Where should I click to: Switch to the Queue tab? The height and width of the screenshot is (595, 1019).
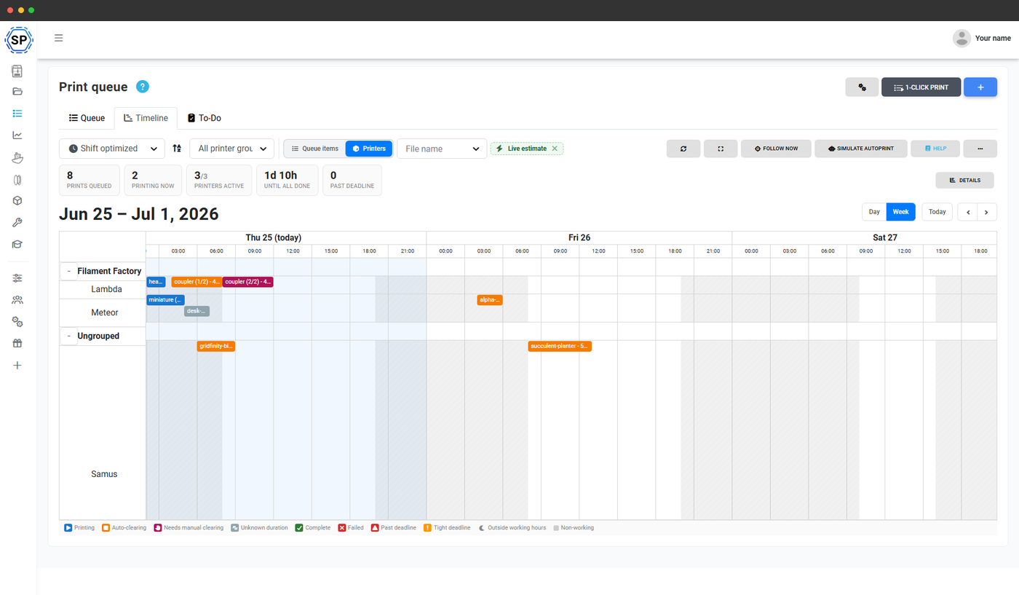[87, 118]
